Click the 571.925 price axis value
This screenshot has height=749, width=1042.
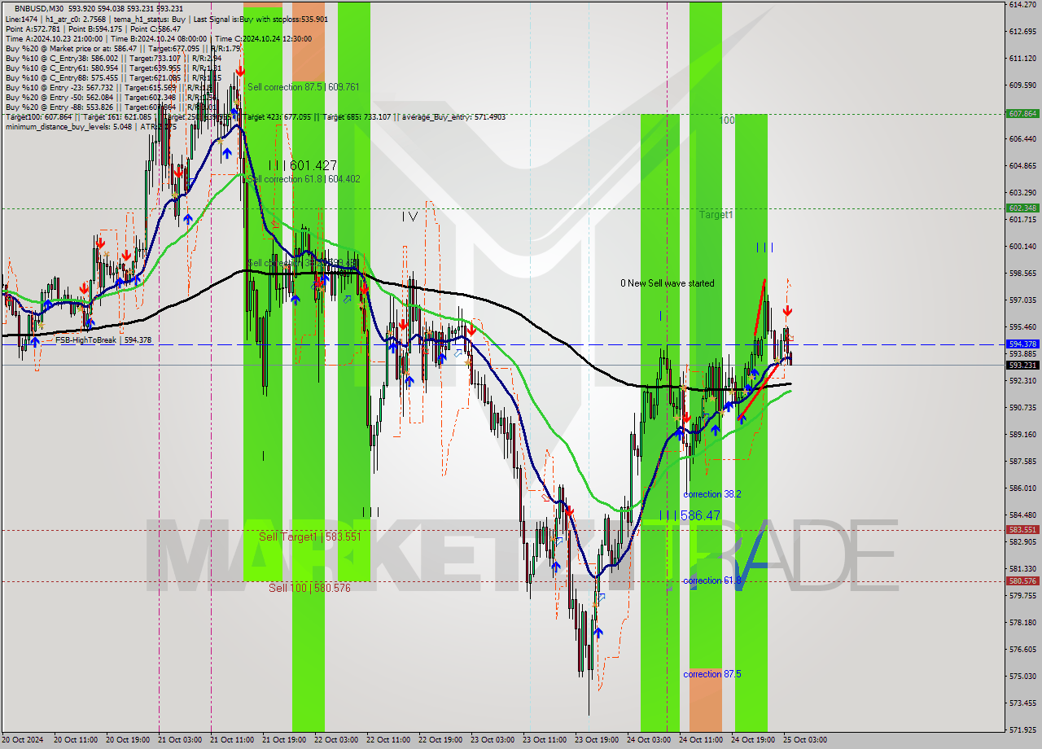pyautogui.click(x=1022, y=729)
